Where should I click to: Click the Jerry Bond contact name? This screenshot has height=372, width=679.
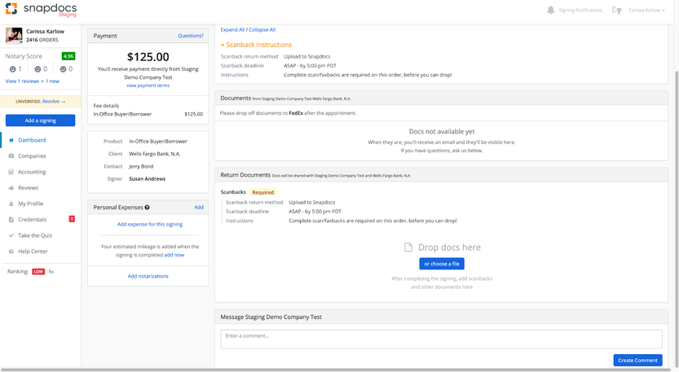(x=141, y=166)
